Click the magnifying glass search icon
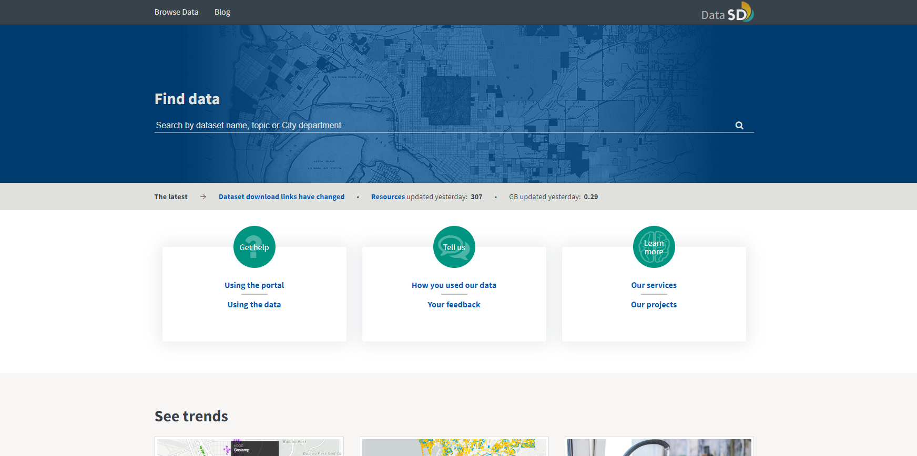 point(739,126)
